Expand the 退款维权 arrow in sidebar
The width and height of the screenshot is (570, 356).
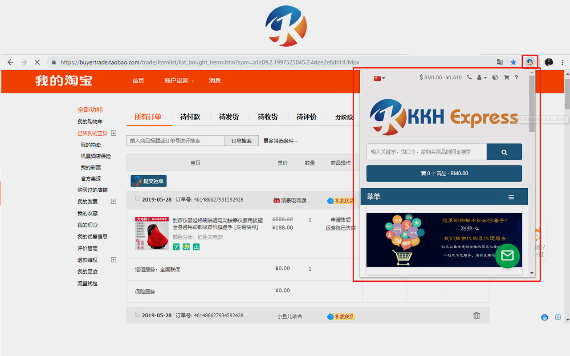114,260
